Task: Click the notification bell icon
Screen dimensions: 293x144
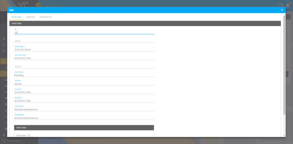Action: pos(288,5)
